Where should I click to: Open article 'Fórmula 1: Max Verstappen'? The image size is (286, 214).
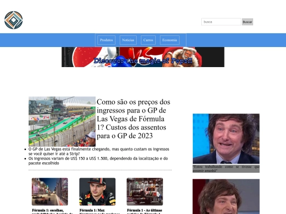pyautogui.click(x=100, y=211)
